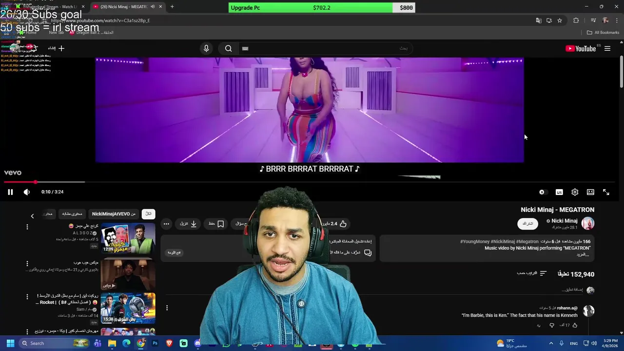This screenshot has width=624, height=351.
Task: Open File Explorer from the taskbar
Action: (112, 343)
